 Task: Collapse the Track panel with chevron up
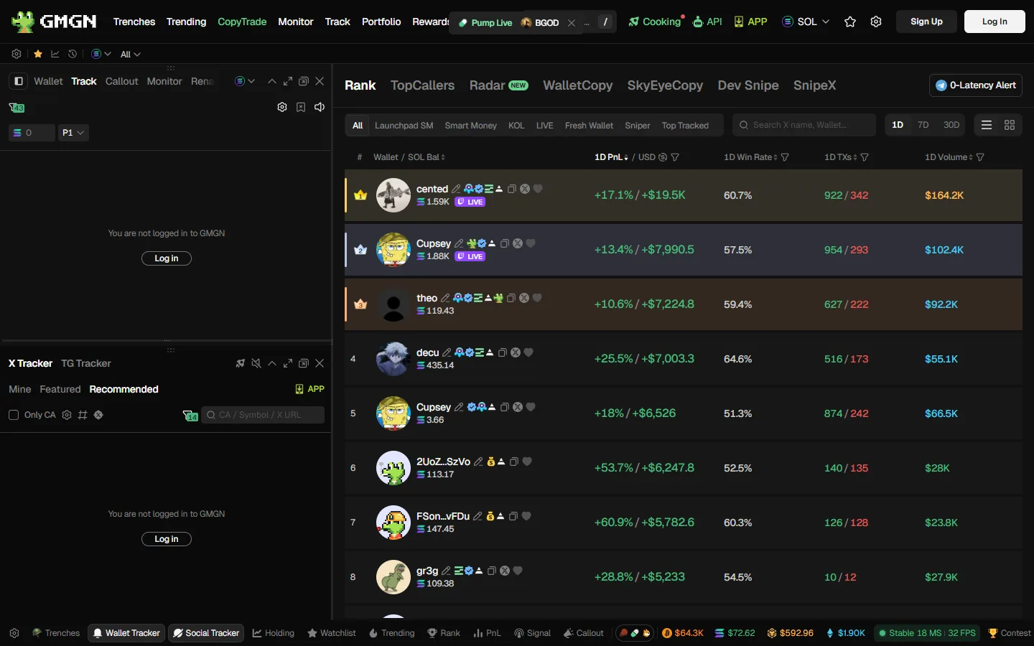[x=272, y=81]
